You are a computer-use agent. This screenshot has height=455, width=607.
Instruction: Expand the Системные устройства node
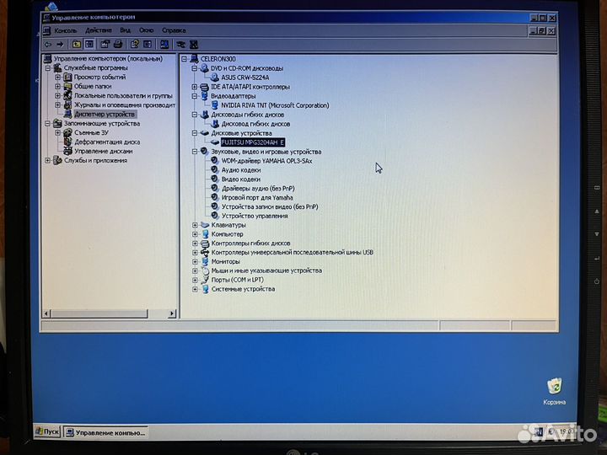[x=195, y=289]
